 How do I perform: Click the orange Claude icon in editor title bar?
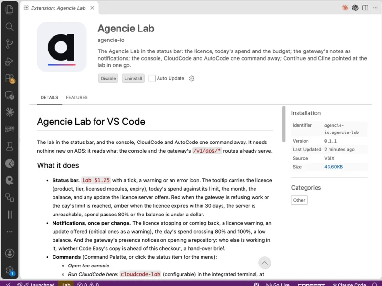pyautogui.click(x=345, y=8)
